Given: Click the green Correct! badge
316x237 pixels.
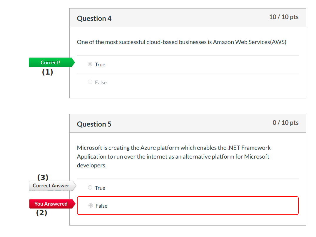Looking at the screenshot, I should point(50,63).
